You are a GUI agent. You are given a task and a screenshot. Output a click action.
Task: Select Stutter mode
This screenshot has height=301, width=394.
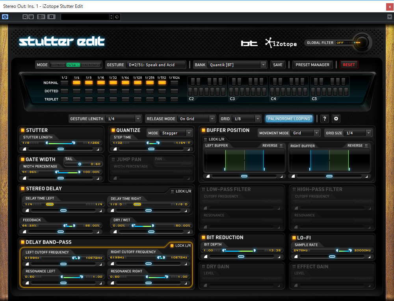tap(73, 65)
